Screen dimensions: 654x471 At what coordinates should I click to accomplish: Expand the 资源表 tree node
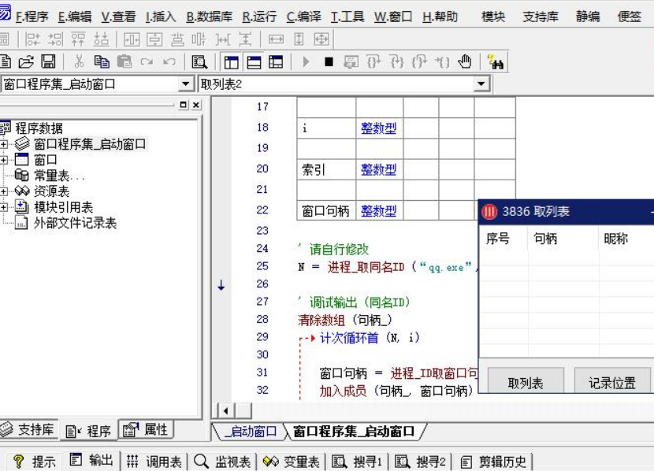tap(4, 191)
